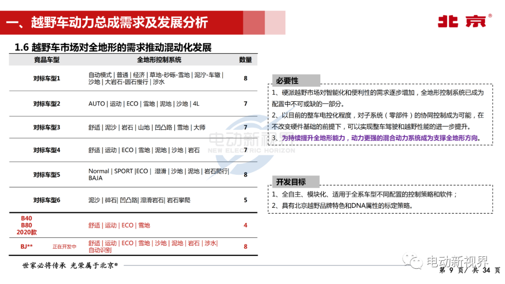Click the BJ** terrain modes cell ending 自动识别
Viewport: 505px width, 284px height.
tap(153, 246)
